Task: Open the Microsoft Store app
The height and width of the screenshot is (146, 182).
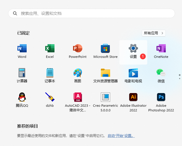Action: pyautogui.click(x=105, y=51)
